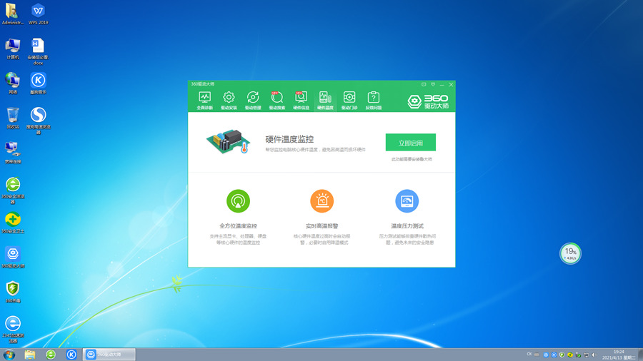Open the 反馈问题 feedback page
643x361 pixels.
pos(373,100)
